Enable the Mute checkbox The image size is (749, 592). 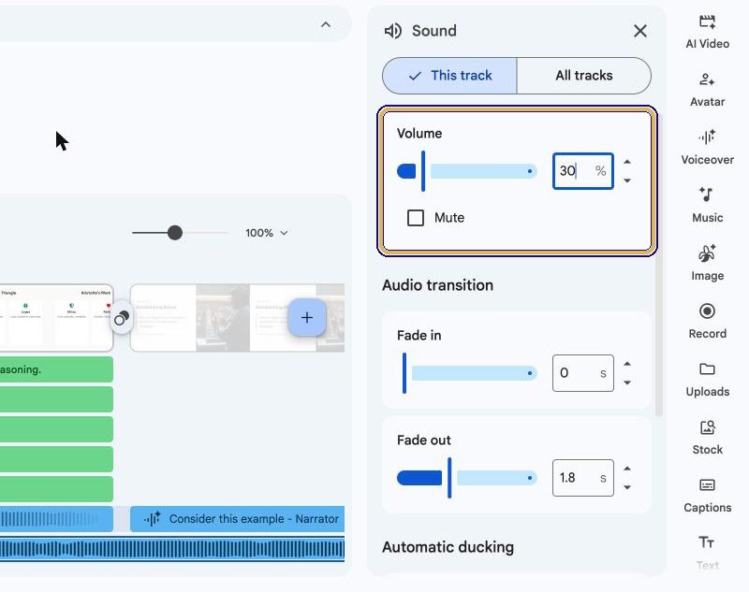tap(415, 218)
